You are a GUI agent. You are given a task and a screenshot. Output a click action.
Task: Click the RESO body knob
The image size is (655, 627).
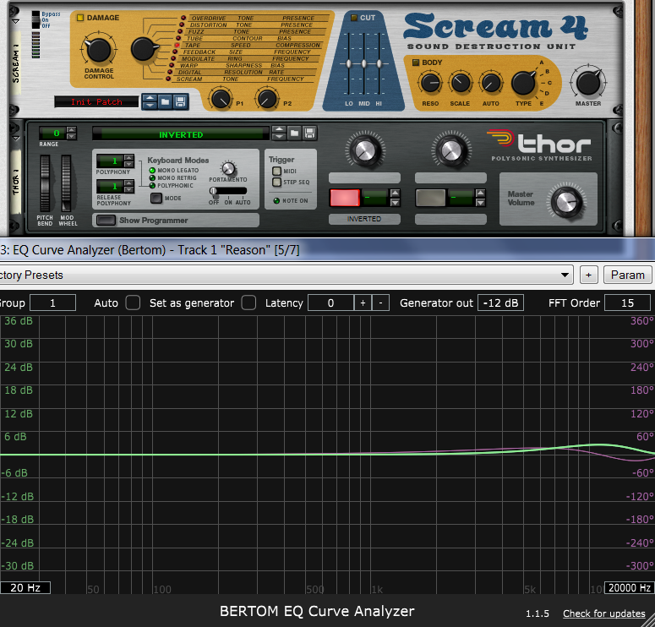click(x=430, y=83)
